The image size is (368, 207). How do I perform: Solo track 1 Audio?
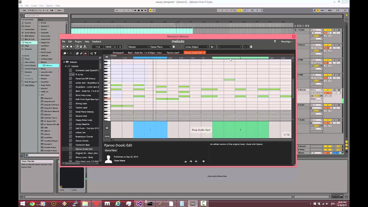click(335, 30)
